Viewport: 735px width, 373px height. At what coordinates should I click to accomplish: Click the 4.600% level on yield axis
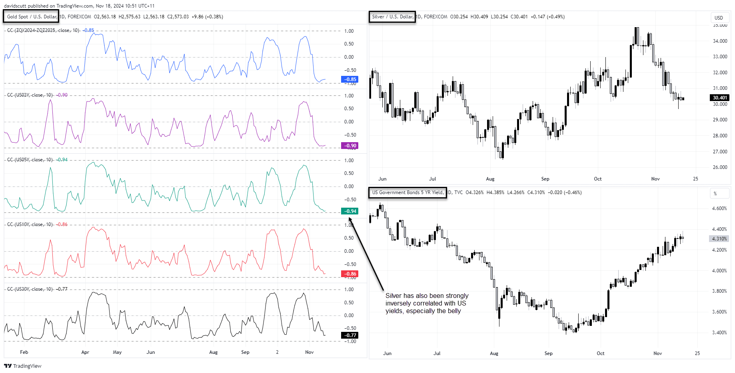719,208
